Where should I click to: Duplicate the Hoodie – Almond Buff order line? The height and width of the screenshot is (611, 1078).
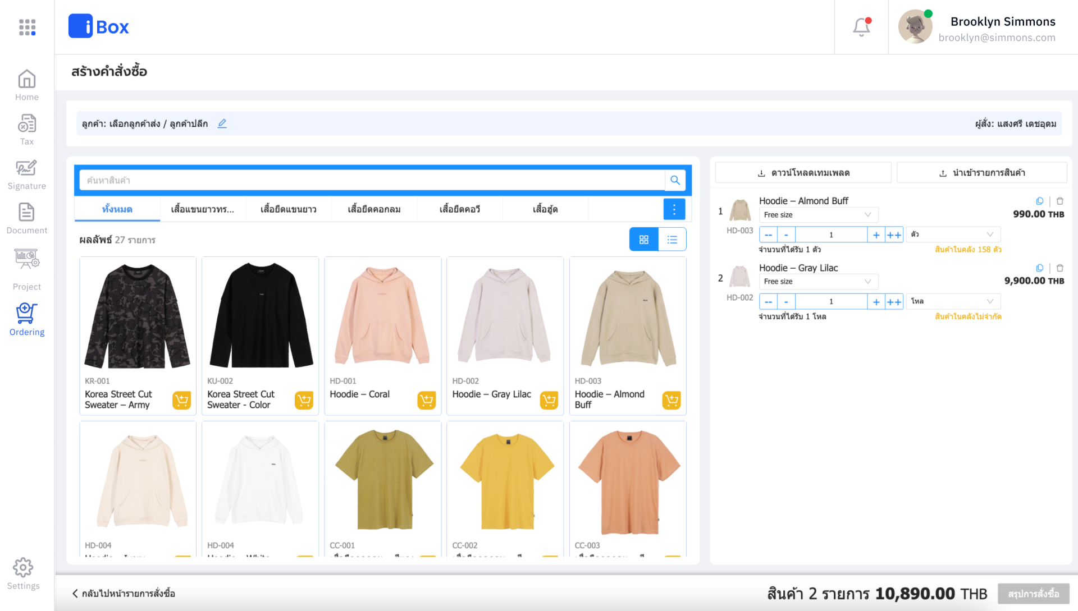(1040, 200)
